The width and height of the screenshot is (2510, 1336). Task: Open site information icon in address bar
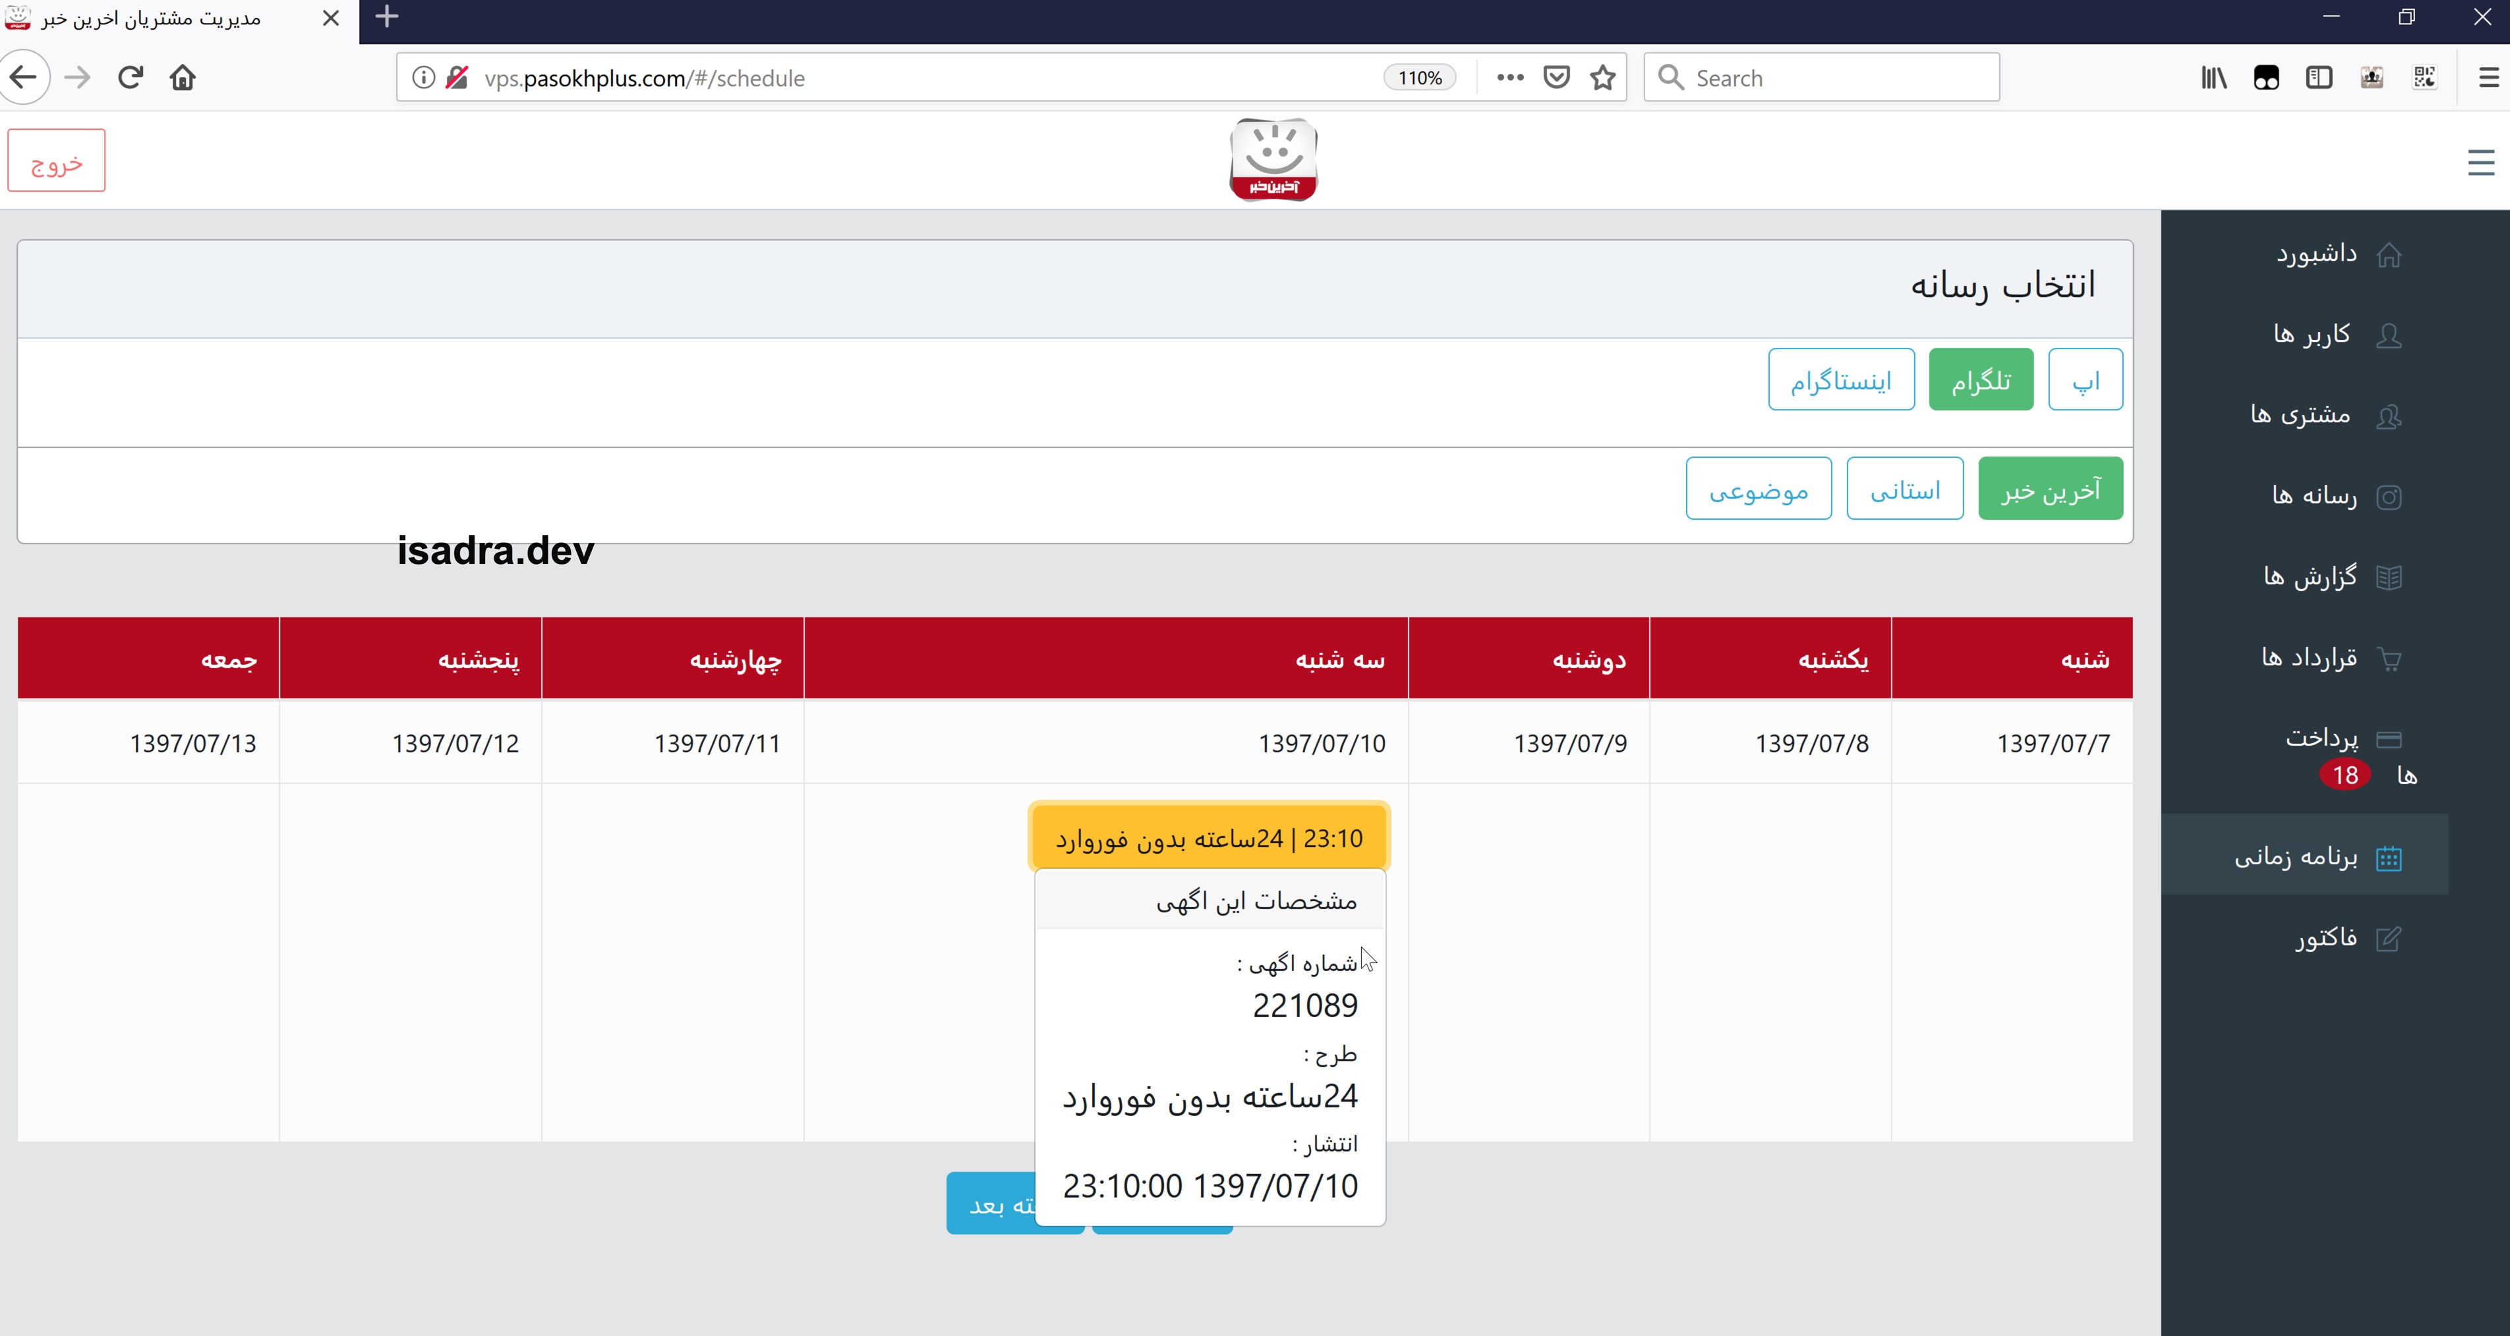423,78
